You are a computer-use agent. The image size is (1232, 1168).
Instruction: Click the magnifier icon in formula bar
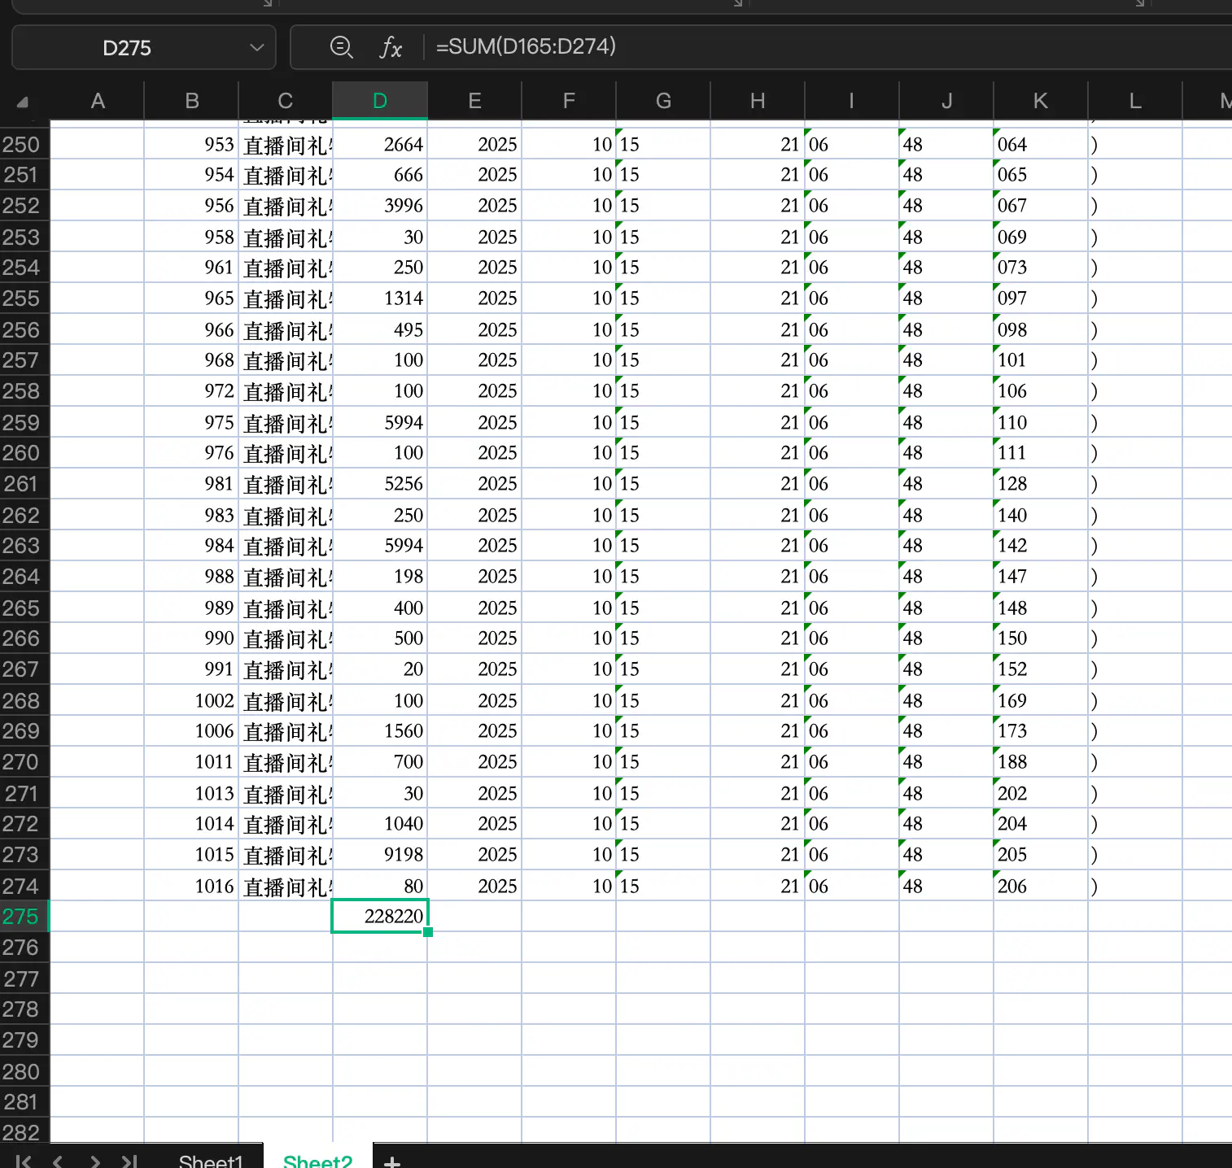[341, 47]
